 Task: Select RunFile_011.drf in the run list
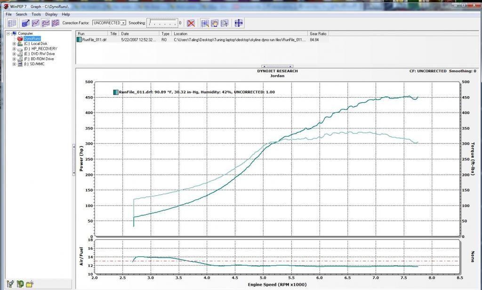(x=94, y=40)
